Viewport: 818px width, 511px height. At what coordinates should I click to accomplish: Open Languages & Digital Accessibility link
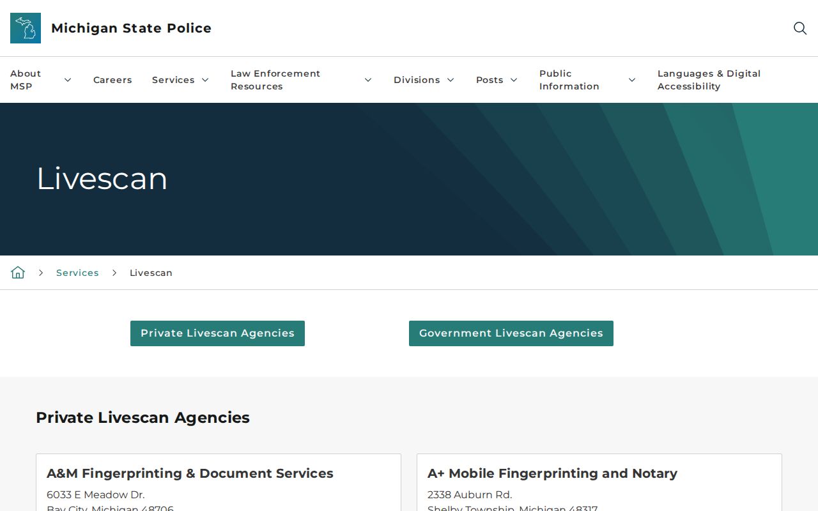[x=709, y=80]
